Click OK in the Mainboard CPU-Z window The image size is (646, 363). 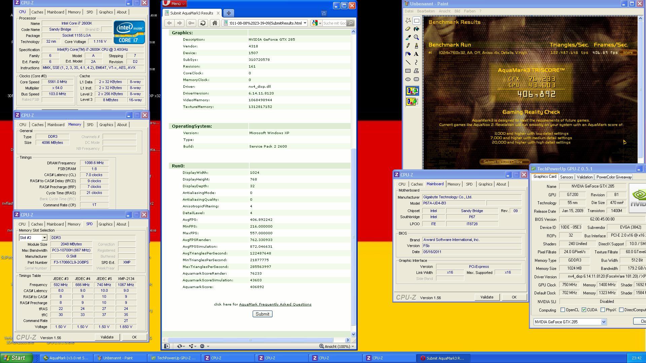[514, 297]
